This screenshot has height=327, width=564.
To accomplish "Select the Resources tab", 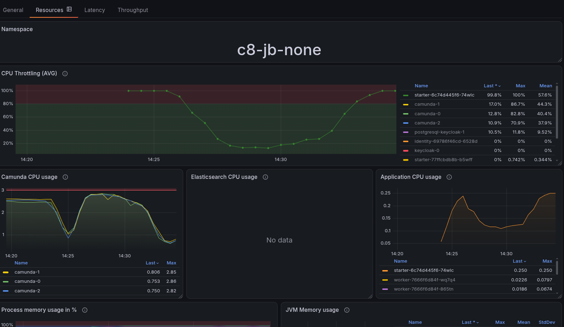I will (50, 10).
